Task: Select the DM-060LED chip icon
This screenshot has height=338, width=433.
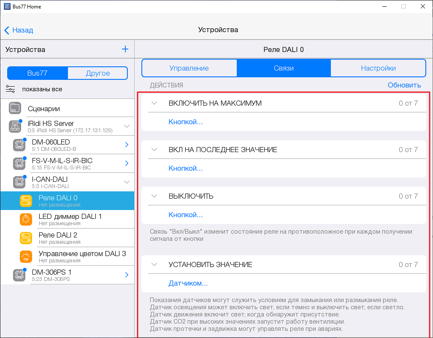Action: (x=19, y=144)
